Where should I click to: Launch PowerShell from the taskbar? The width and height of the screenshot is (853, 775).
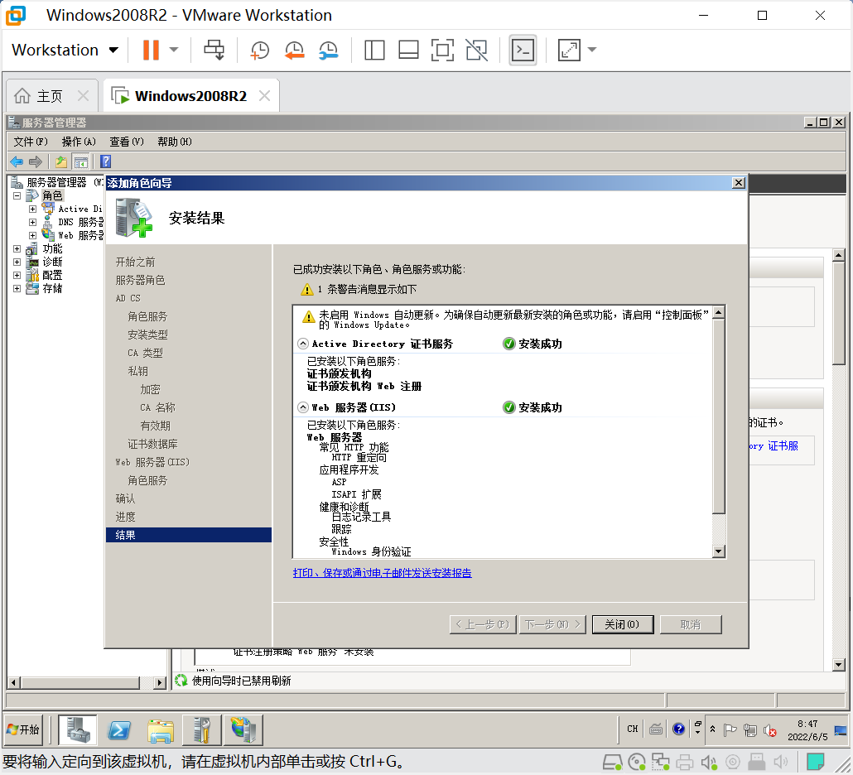tap(119, 729)
